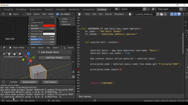Open the Templates menu in text editor

[x=119, y=14]
